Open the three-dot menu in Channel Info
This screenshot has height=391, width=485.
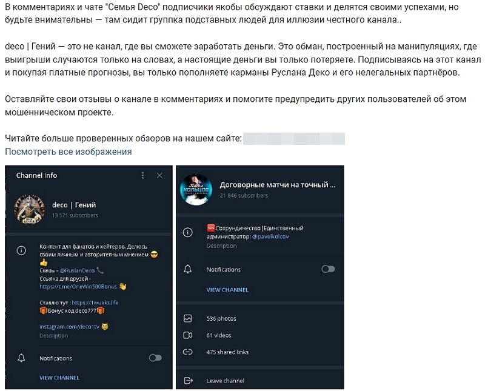143,175
